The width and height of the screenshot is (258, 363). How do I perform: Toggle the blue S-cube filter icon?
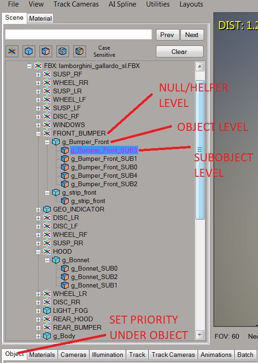coord(63,51)
